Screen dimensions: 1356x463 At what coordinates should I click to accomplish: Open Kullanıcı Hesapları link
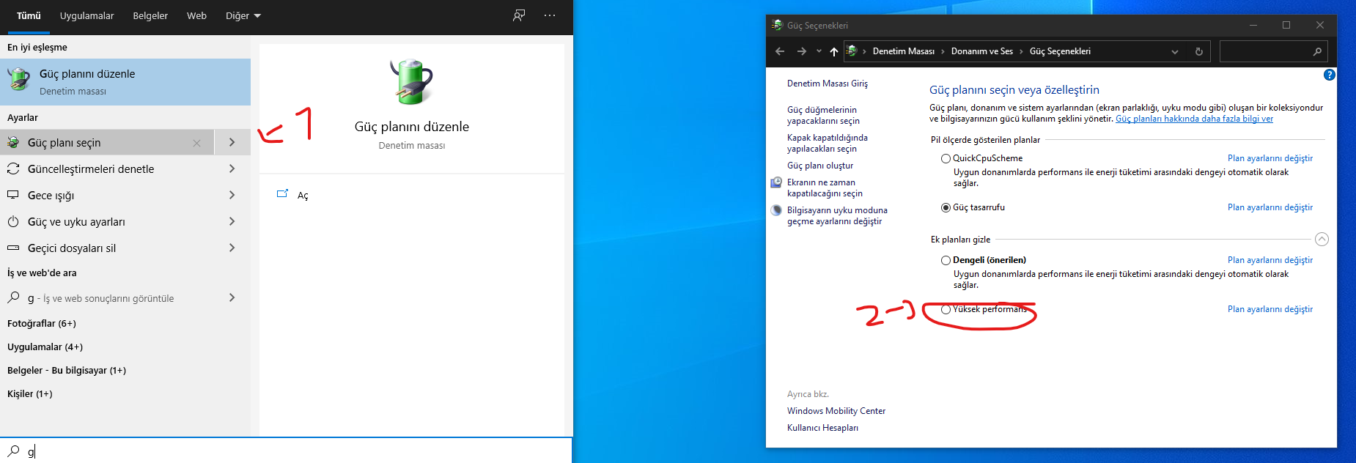coord(822,428)
